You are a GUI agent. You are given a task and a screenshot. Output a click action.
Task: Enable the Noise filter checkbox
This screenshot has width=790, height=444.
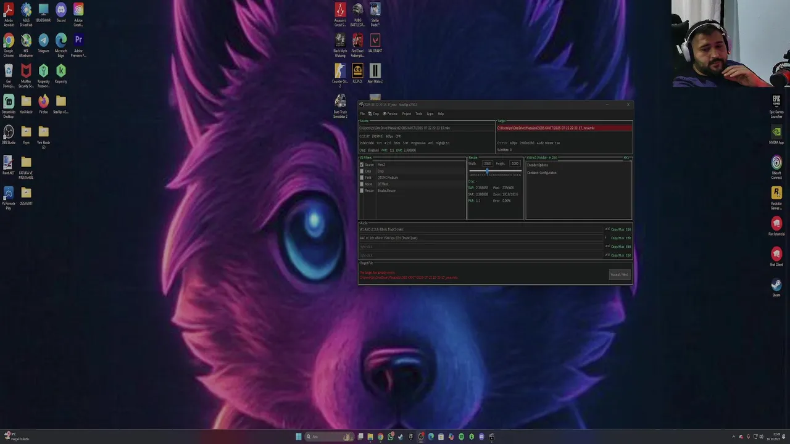pos(362,184)
